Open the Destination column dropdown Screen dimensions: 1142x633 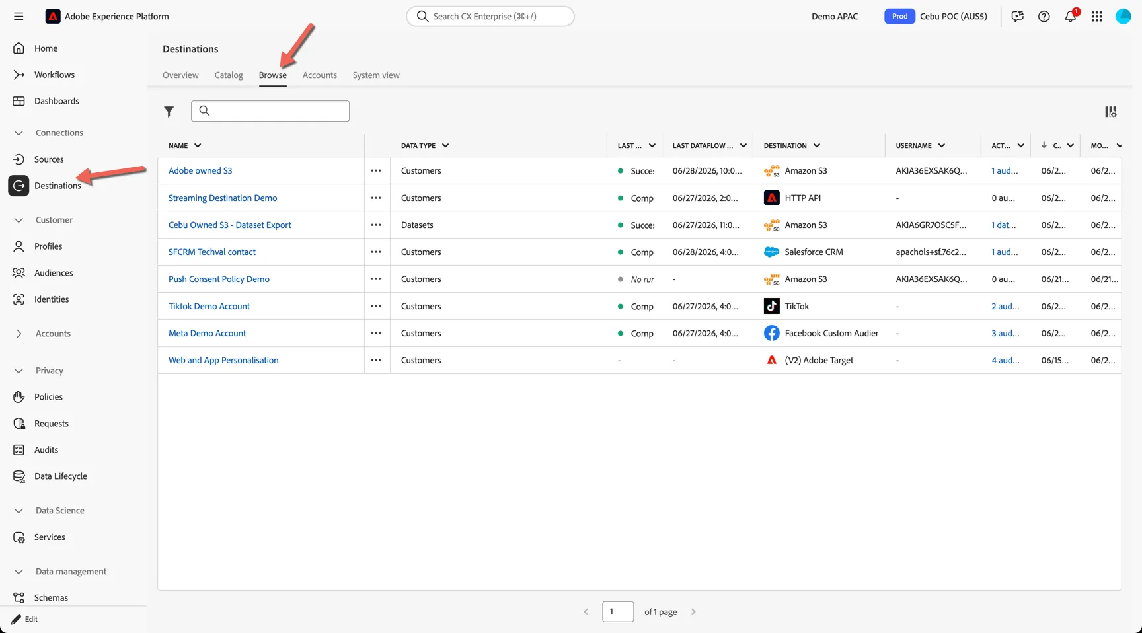pyautogui.click(x=817, y=145)
